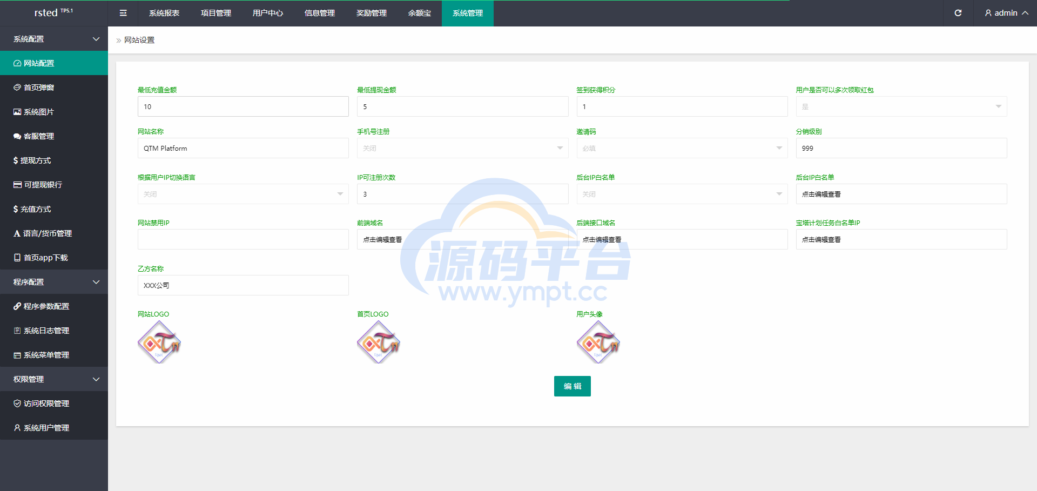The width and height of the screenshot is (1037, 491).
Task: Click the 编辑 button
Action: (573, 386)
